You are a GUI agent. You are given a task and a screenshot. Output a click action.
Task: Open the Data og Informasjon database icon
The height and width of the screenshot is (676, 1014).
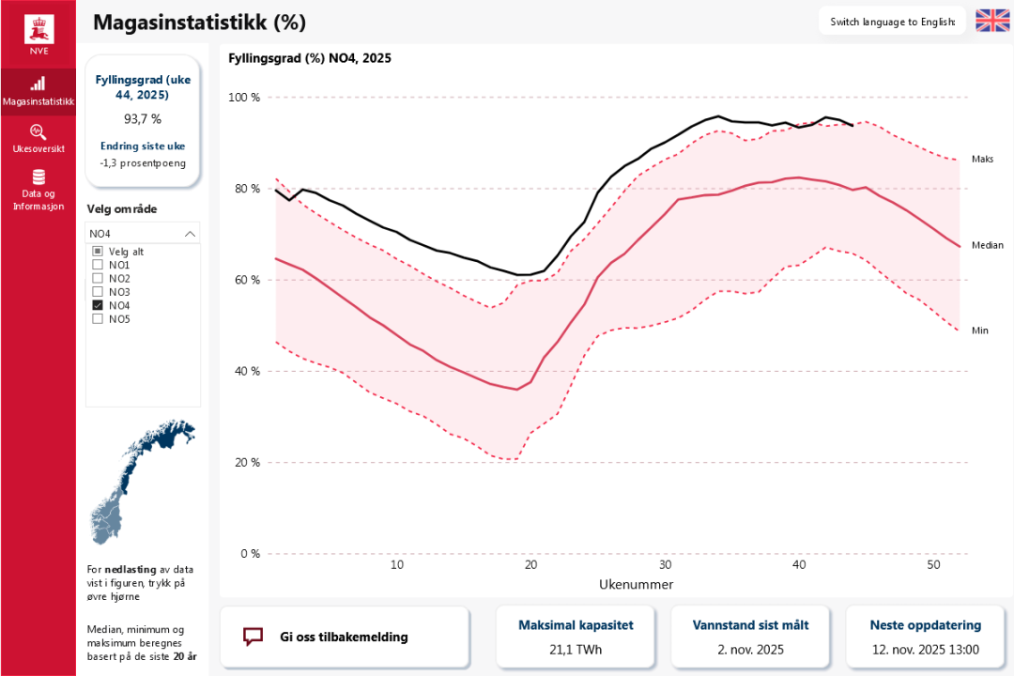tap(38, 177)
